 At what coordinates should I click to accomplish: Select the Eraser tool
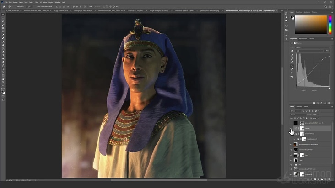click(x=3, y=52)
